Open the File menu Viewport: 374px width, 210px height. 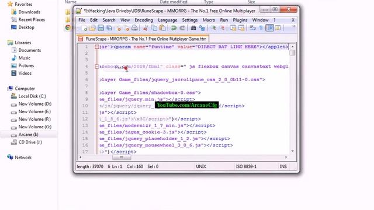[x=82, y=20]
